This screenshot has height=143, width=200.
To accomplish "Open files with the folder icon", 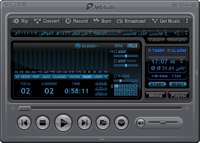I will 103,123.
